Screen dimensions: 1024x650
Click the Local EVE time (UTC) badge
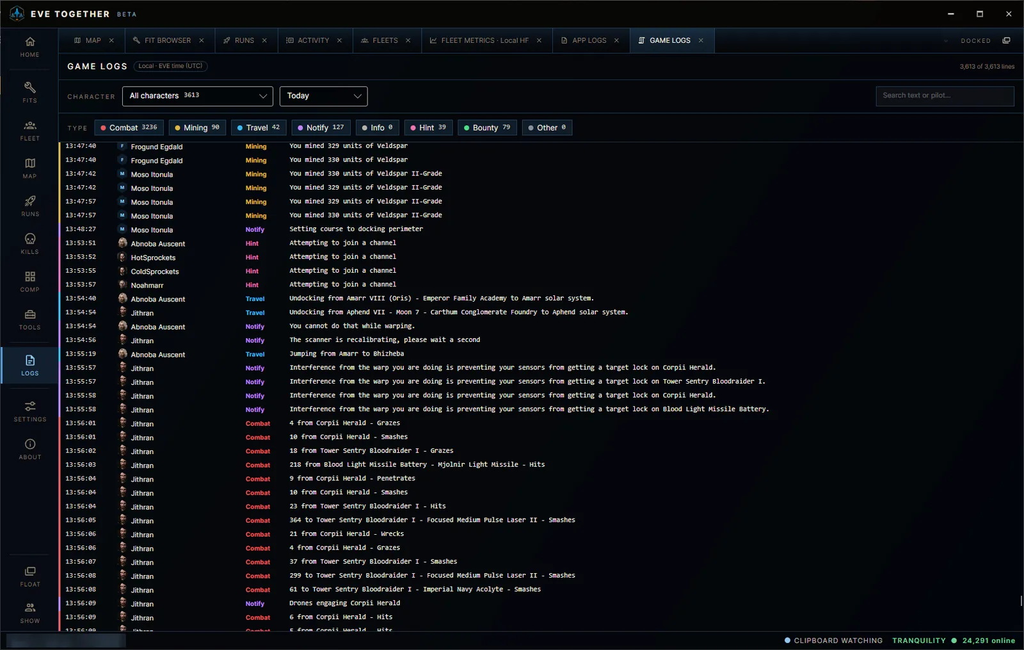(x=170, y=66)
